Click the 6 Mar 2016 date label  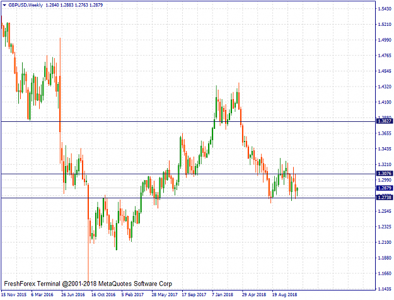42,294
